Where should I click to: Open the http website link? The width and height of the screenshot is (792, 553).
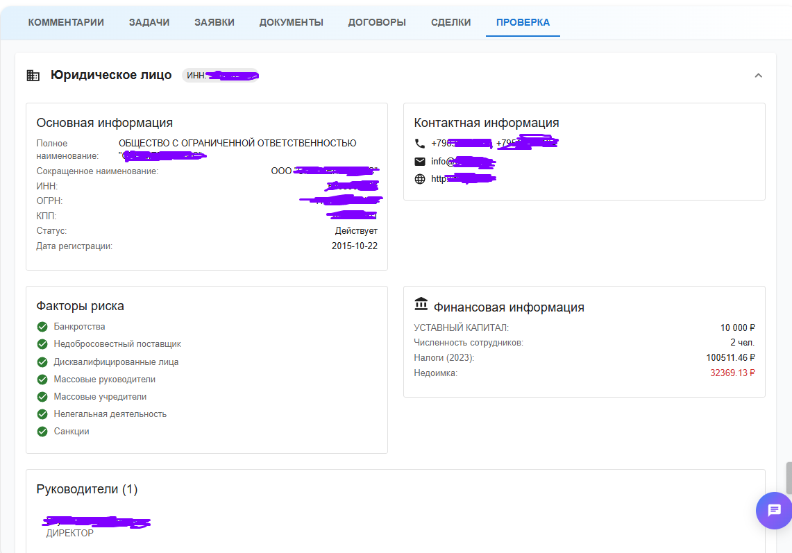462,179
